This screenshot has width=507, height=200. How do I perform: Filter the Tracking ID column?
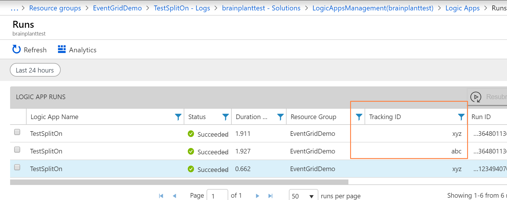(x=461, y=117)
